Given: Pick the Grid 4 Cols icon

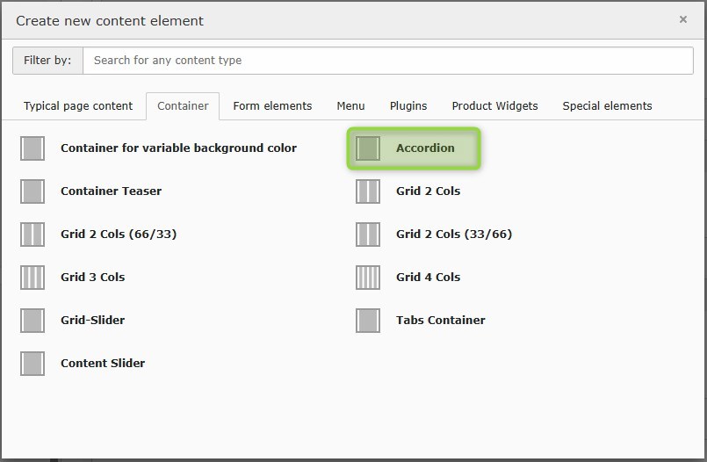Looking at the screenshot, I should (368, 278).
